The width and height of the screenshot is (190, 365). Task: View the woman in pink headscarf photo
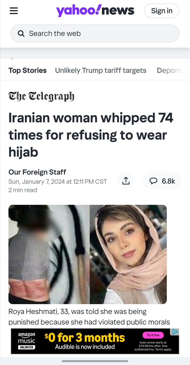128,254
